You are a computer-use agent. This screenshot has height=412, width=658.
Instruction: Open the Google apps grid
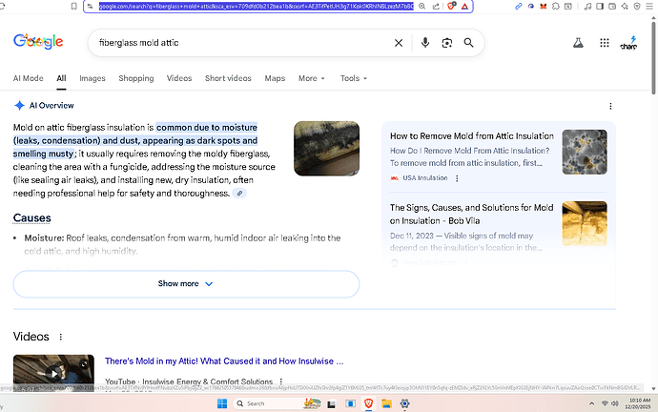coord(605,43)
